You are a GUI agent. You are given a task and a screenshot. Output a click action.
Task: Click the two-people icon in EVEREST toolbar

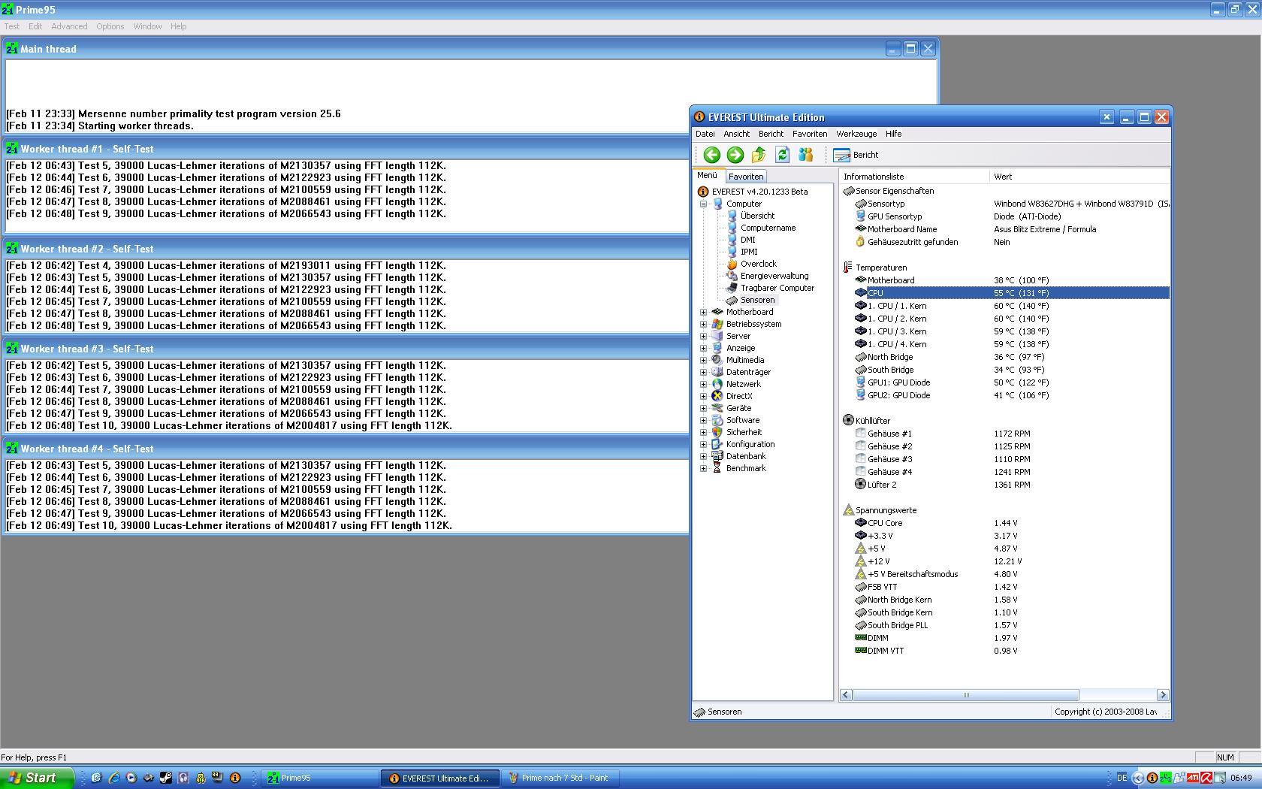tap(806, 155)
